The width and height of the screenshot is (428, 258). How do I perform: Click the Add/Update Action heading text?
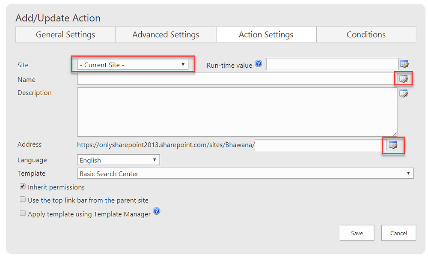(58, 18)
